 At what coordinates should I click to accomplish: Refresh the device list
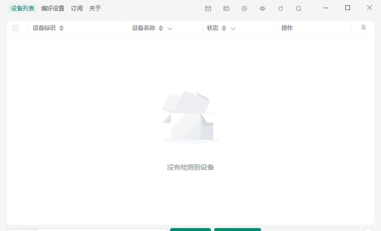click(x=280, y=9)
